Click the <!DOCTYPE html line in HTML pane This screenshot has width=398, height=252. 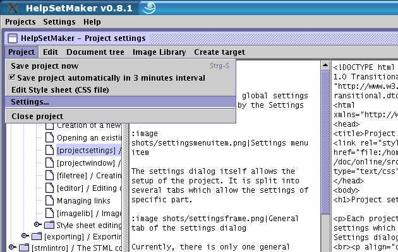click(x=364, y=67)
